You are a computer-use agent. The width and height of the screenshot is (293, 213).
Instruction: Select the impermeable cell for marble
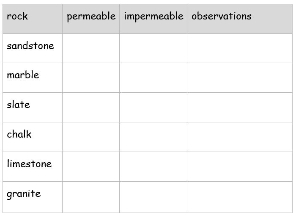[153, 77]
